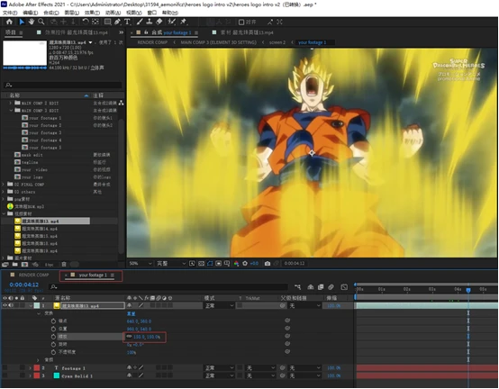
Task: Open blend mode dropdown for layer 1
Action: pyautogui.click(x=219, y=305)
